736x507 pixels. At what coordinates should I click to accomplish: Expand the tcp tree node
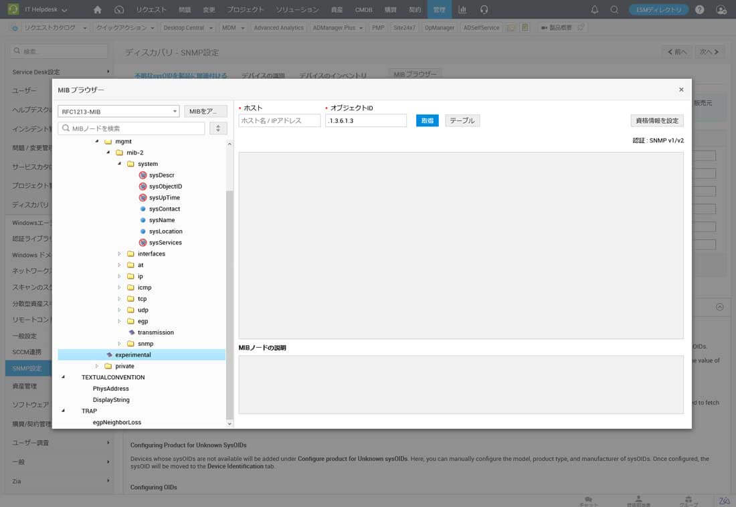click(119, 299)
